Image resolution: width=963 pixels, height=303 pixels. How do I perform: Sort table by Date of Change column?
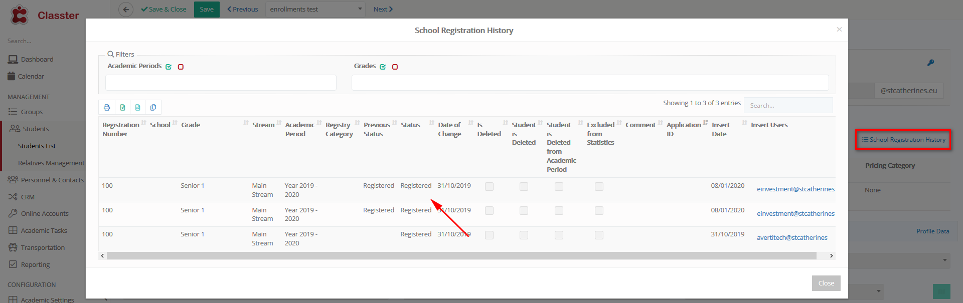coord(449,129)
